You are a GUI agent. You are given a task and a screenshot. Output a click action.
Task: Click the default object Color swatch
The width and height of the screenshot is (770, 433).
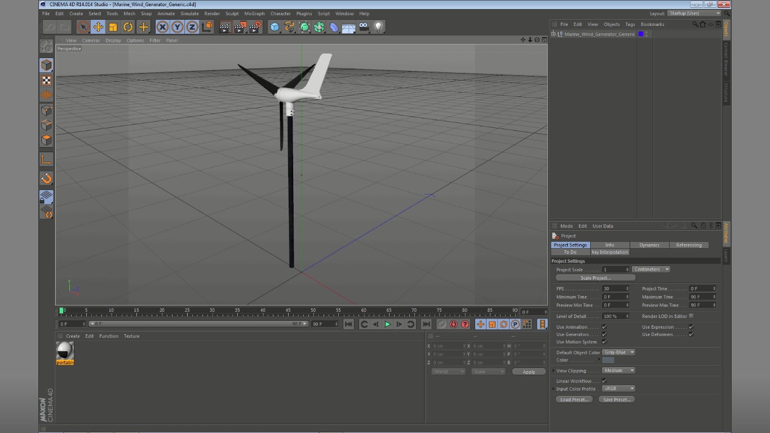point(608,360)
